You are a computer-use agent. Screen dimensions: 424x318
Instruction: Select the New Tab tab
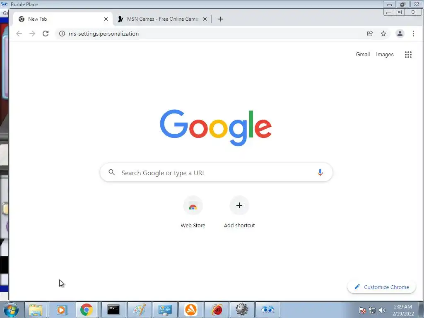(62, 19)
